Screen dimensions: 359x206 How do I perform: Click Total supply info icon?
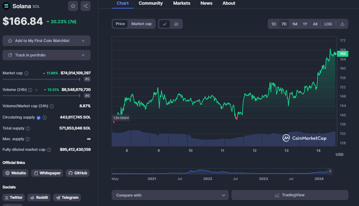point(28,129)
